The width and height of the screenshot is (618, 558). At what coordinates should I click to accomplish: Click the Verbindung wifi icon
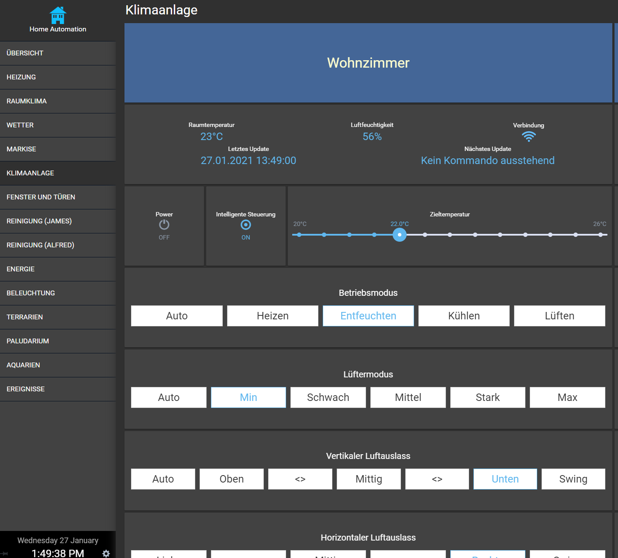pyautogui.click(x=528, y=137)
